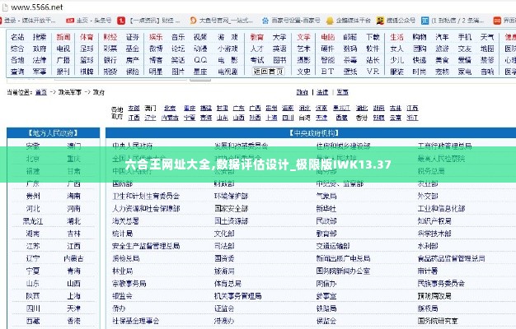Click the 小游戏 link in navigation
The height and width of the screenshot is (329, 516).
coord(228,49)
